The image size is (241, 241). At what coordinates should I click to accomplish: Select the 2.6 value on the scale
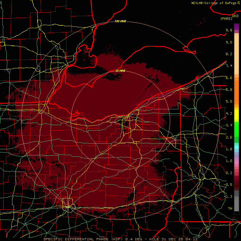point(229,137)
